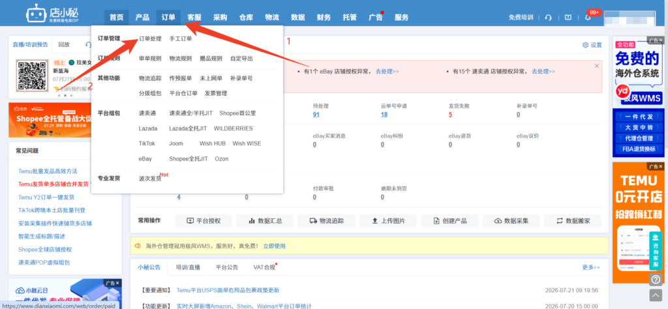Click the headset customer support icon
This screenshot has height=309, width=668.
[548, 18]
